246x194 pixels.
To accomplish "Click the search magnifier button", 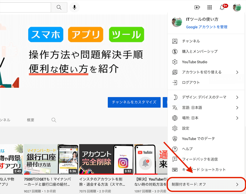I will click(59, 7).
